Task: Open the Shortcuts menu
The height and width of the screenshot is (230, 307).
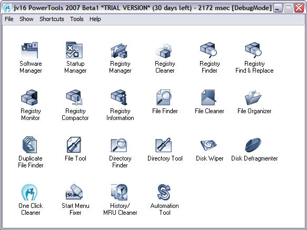Action: coord(52,19)
